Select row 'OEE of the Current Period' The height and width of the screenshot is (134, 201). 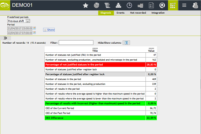(x=100, y=108)
